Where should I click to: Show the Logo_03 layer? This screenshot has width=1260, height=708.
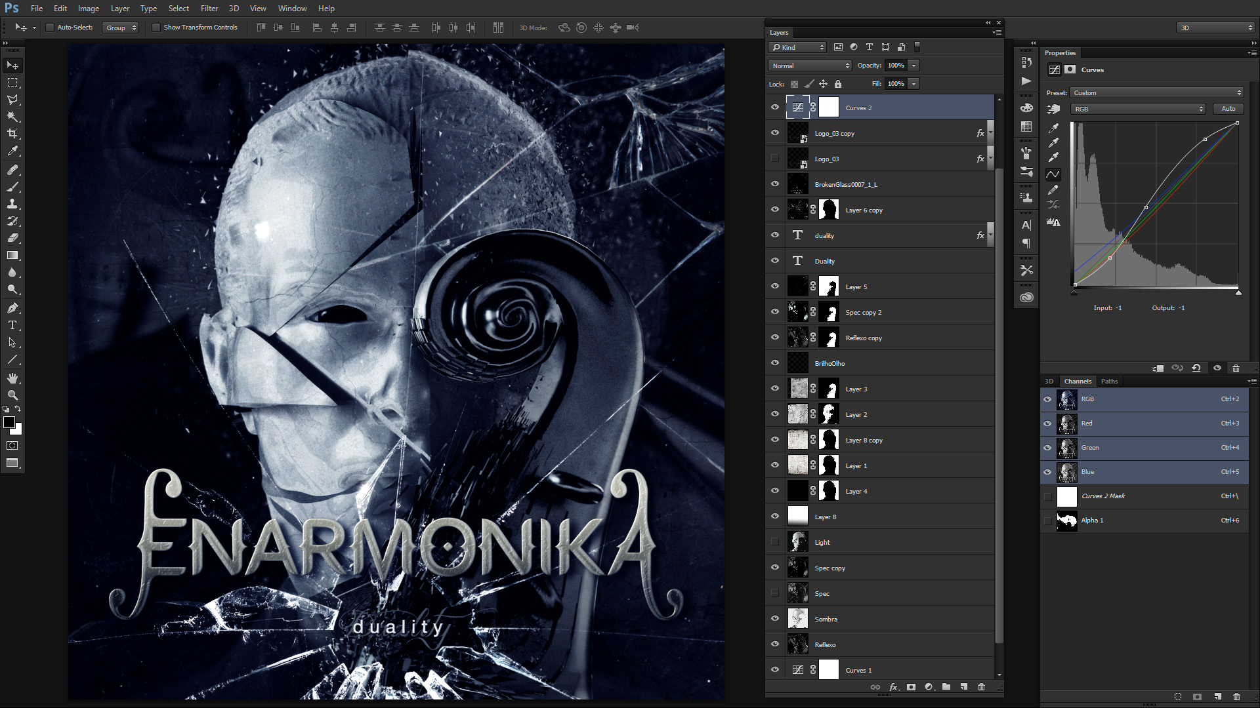pos(775,159)
